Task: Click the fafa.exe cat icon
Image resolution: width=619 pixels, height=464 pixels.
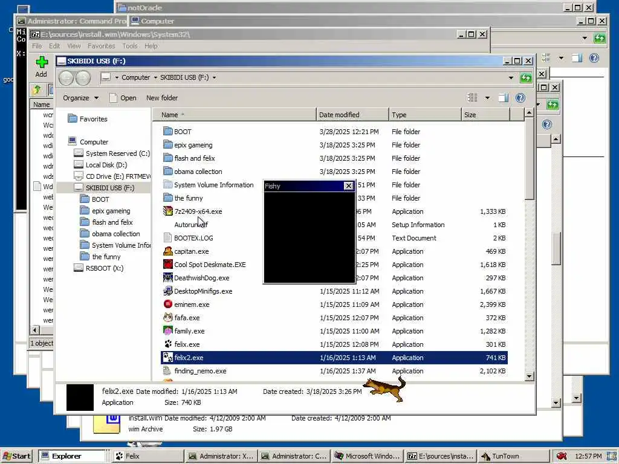Action: click(x=168, y=318)
